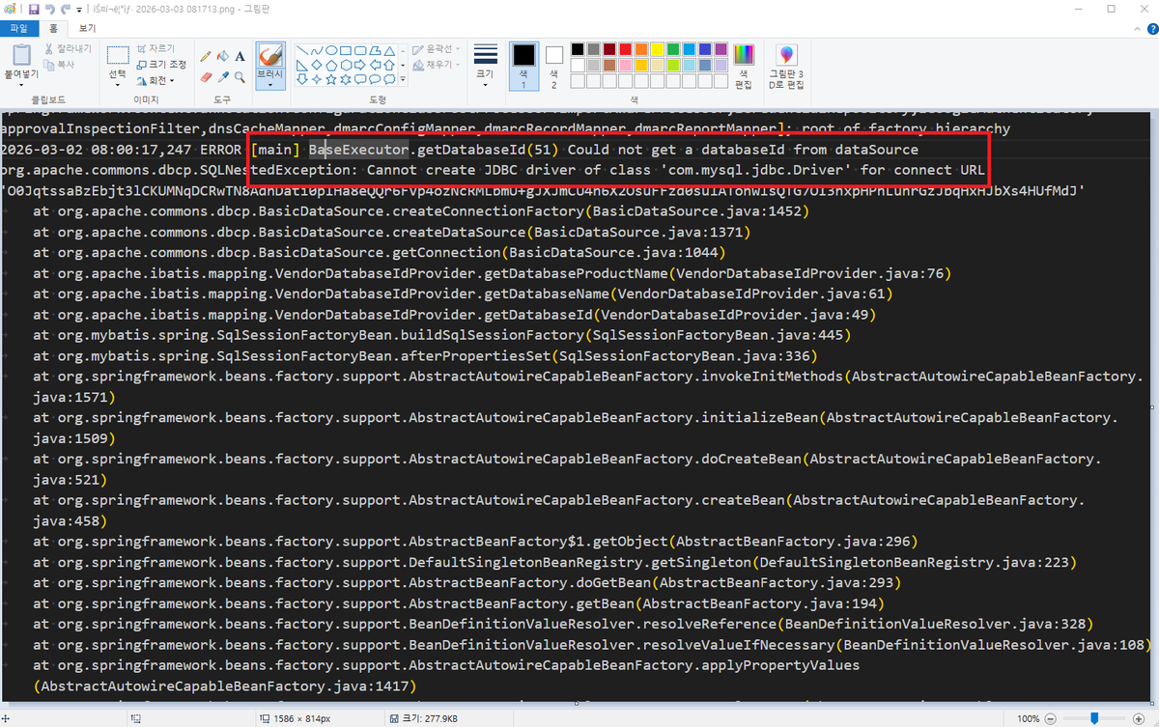The height and width of the screenshot is (727, 1159).
Task: Select the Fill with color bucket tool
Action: point(223,56)
